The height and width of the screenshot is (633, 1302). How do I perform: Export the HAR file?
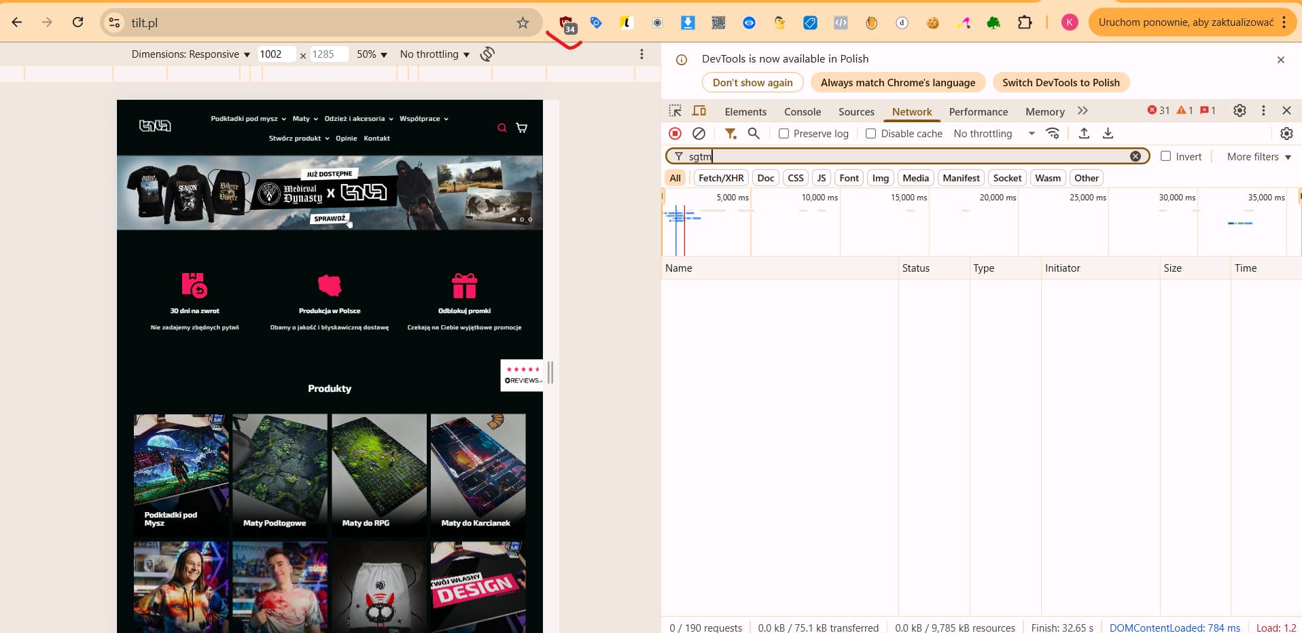click(1108, 134)
